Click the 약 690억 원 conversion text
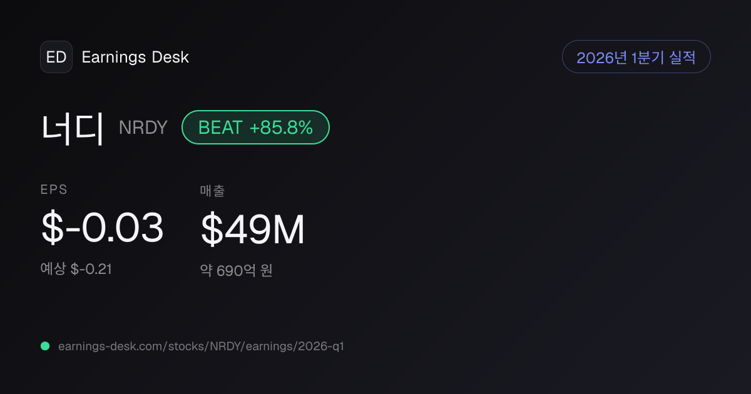This screenshot has width=751, height=394. [237, 271]
